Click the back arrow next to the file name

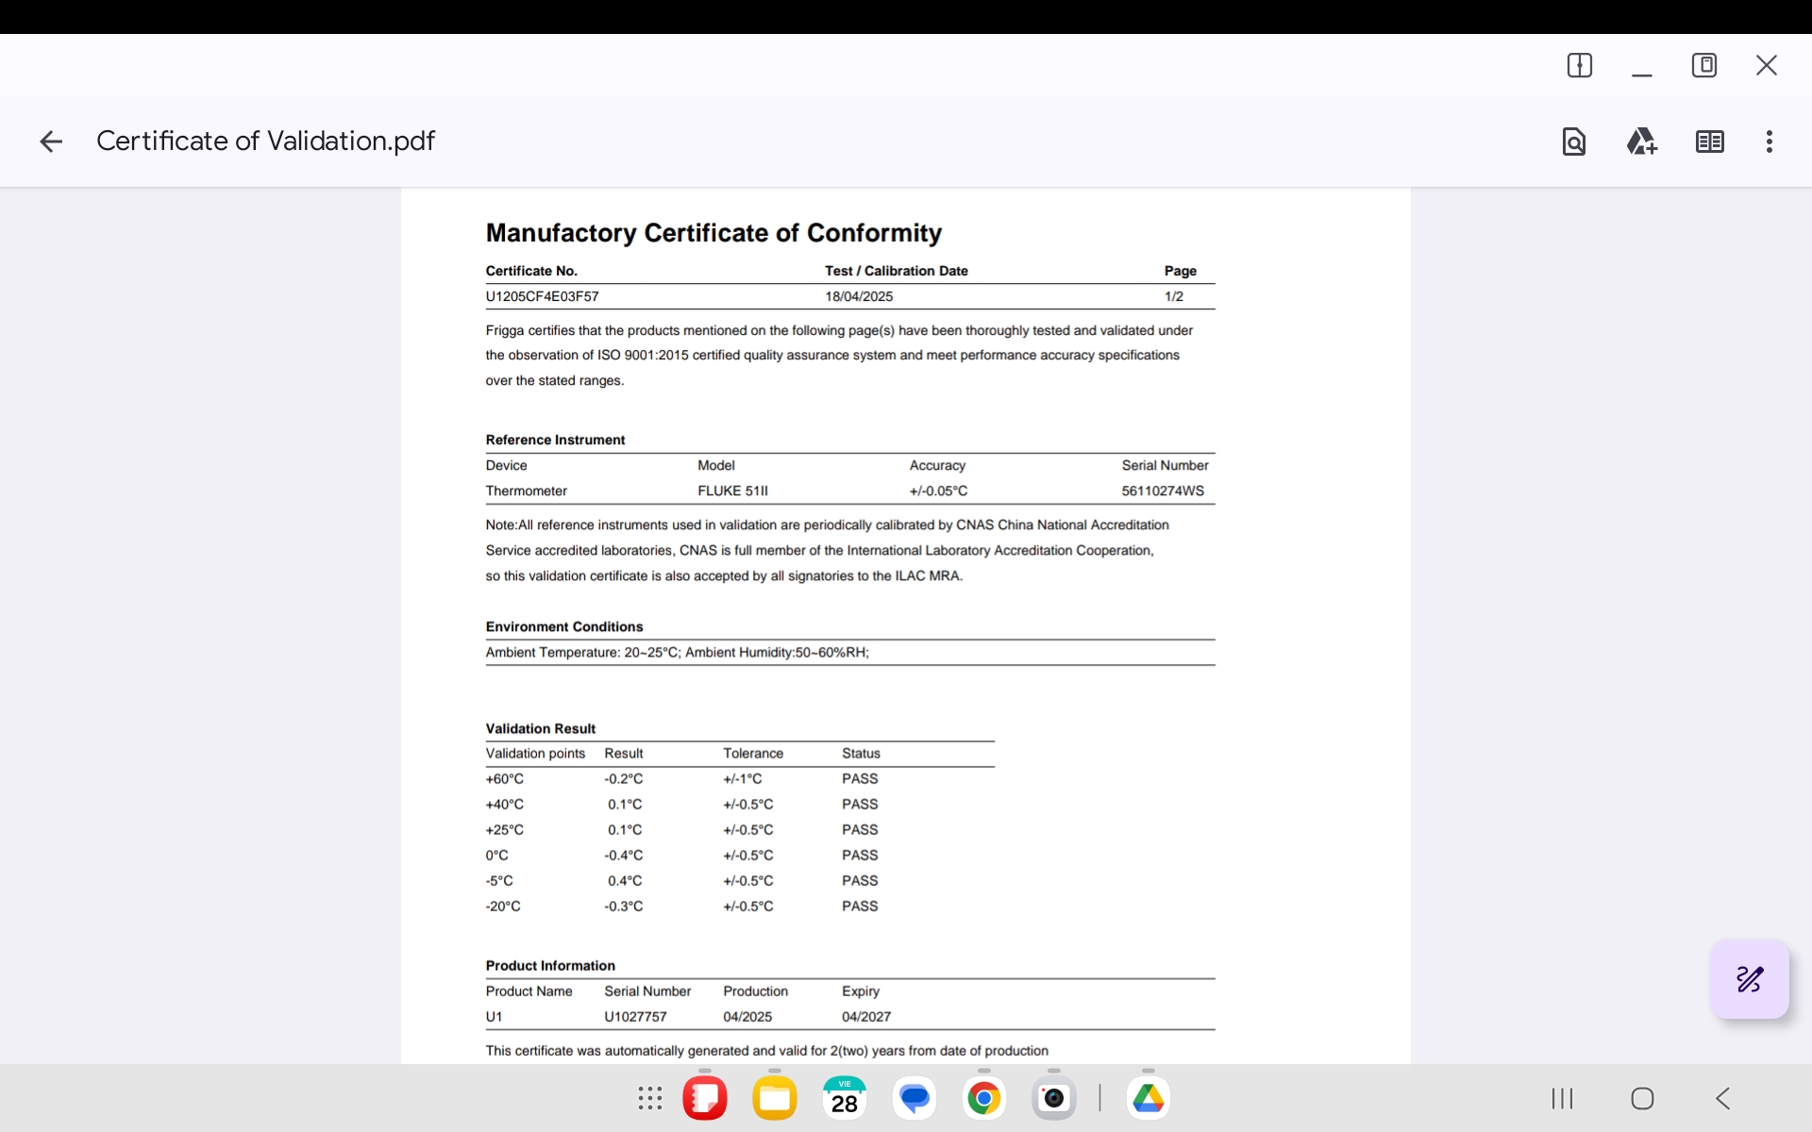click(51, 141)
